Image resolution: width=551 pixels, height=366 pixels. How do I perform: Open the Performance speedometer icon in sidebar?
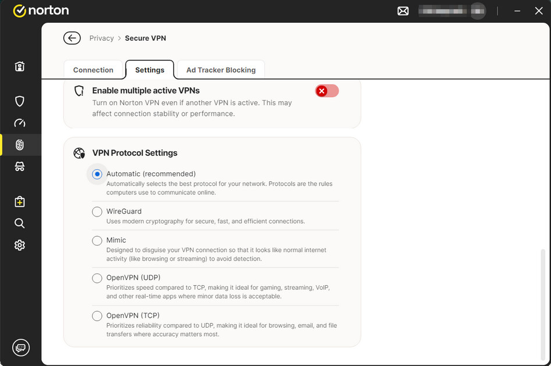[x=20, y=123]
